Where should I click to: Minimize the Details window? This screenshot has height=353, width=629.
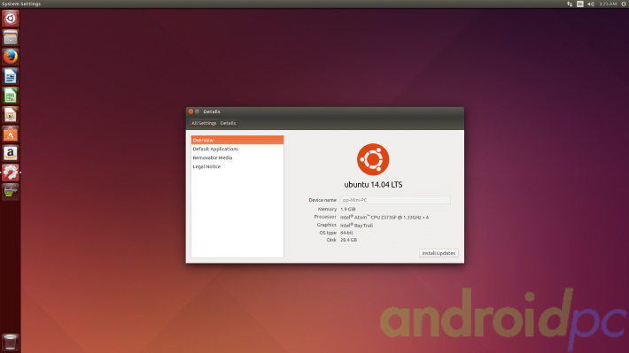(197, 111)
